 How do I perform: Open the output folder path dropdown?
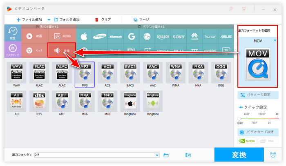[x=157, y=155]
